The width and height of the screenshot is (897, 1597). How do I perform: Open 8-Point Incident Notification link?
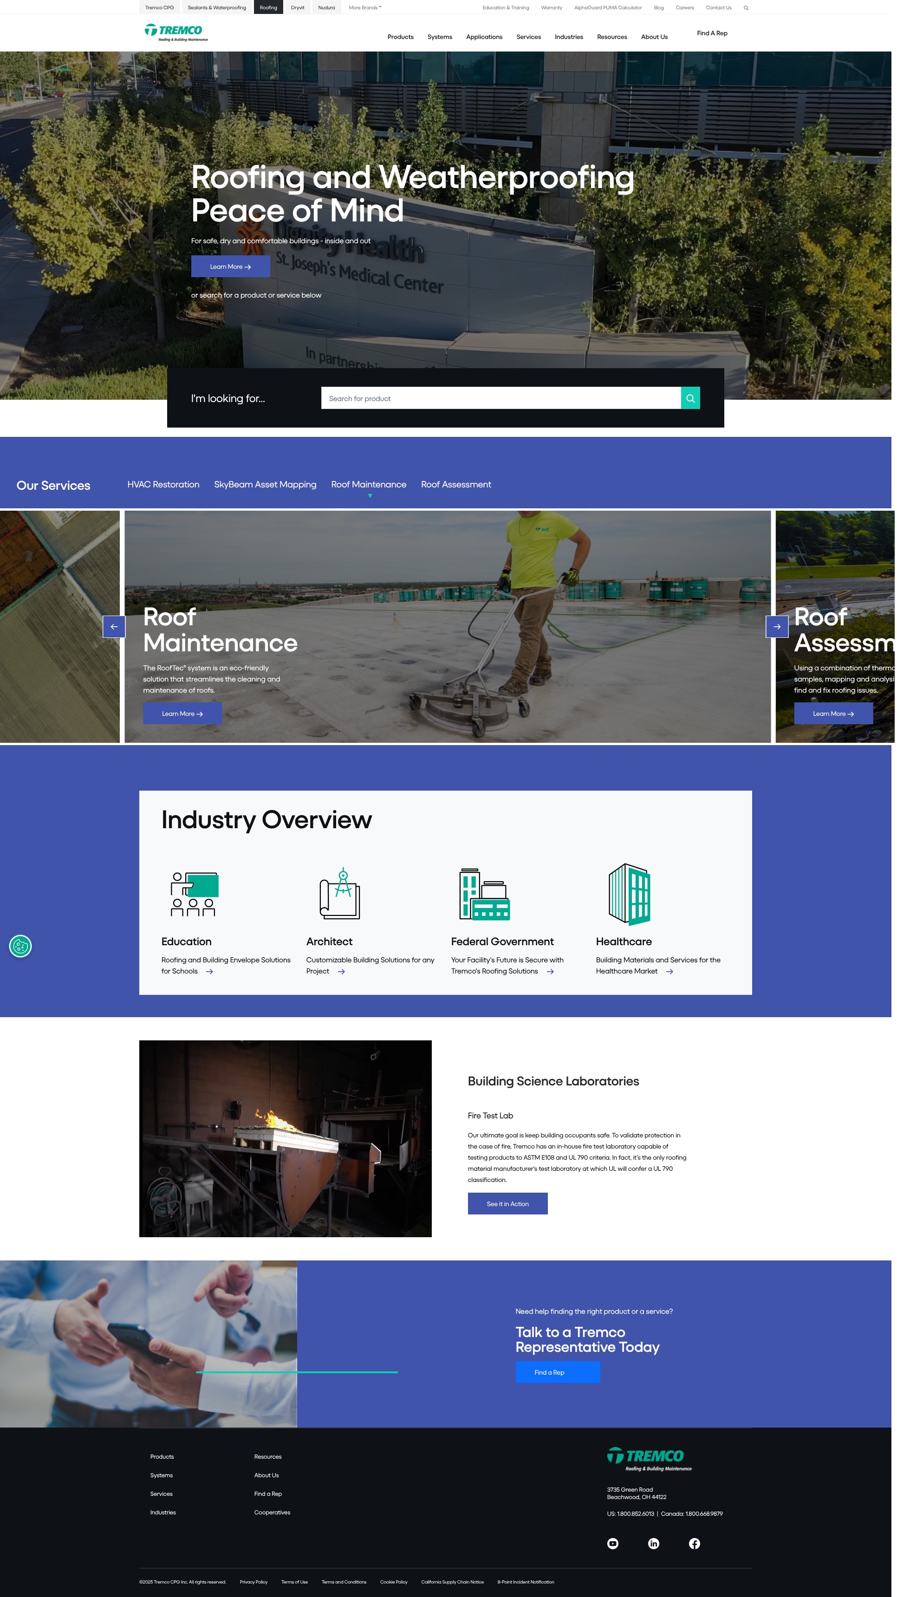(x=526, y=1582)
